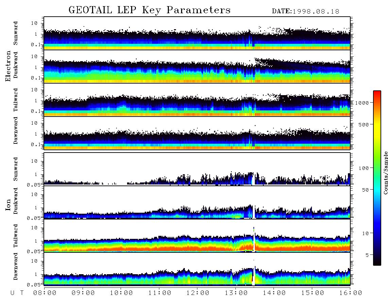This screenshot has width=388, height=299.
Task: Click the 12:00 time tick label
Action: click(x=198, y=293)
